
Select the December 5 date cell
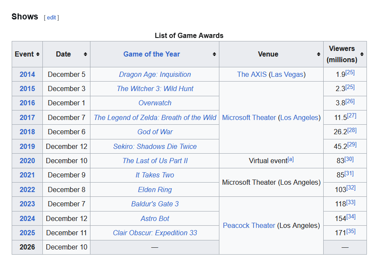[x=67, y=74]
